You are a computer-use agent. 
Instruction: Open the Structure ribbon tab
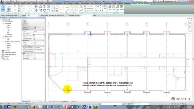pos(17,4)
